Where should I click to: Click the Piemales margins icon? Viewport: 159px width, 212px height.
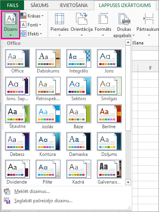click(59, 19)
